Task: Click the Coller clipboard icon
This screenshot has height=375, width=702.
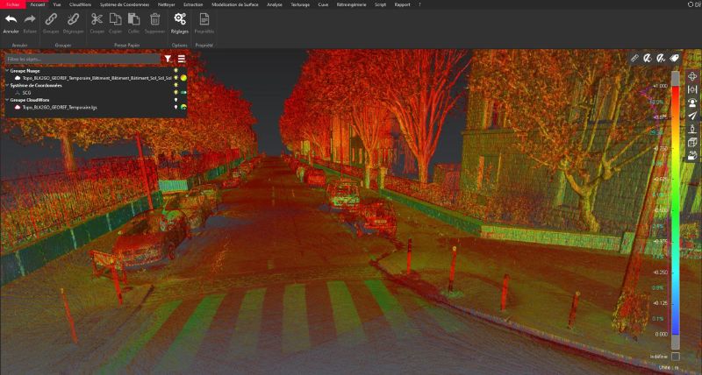Action: click(133, 19)
